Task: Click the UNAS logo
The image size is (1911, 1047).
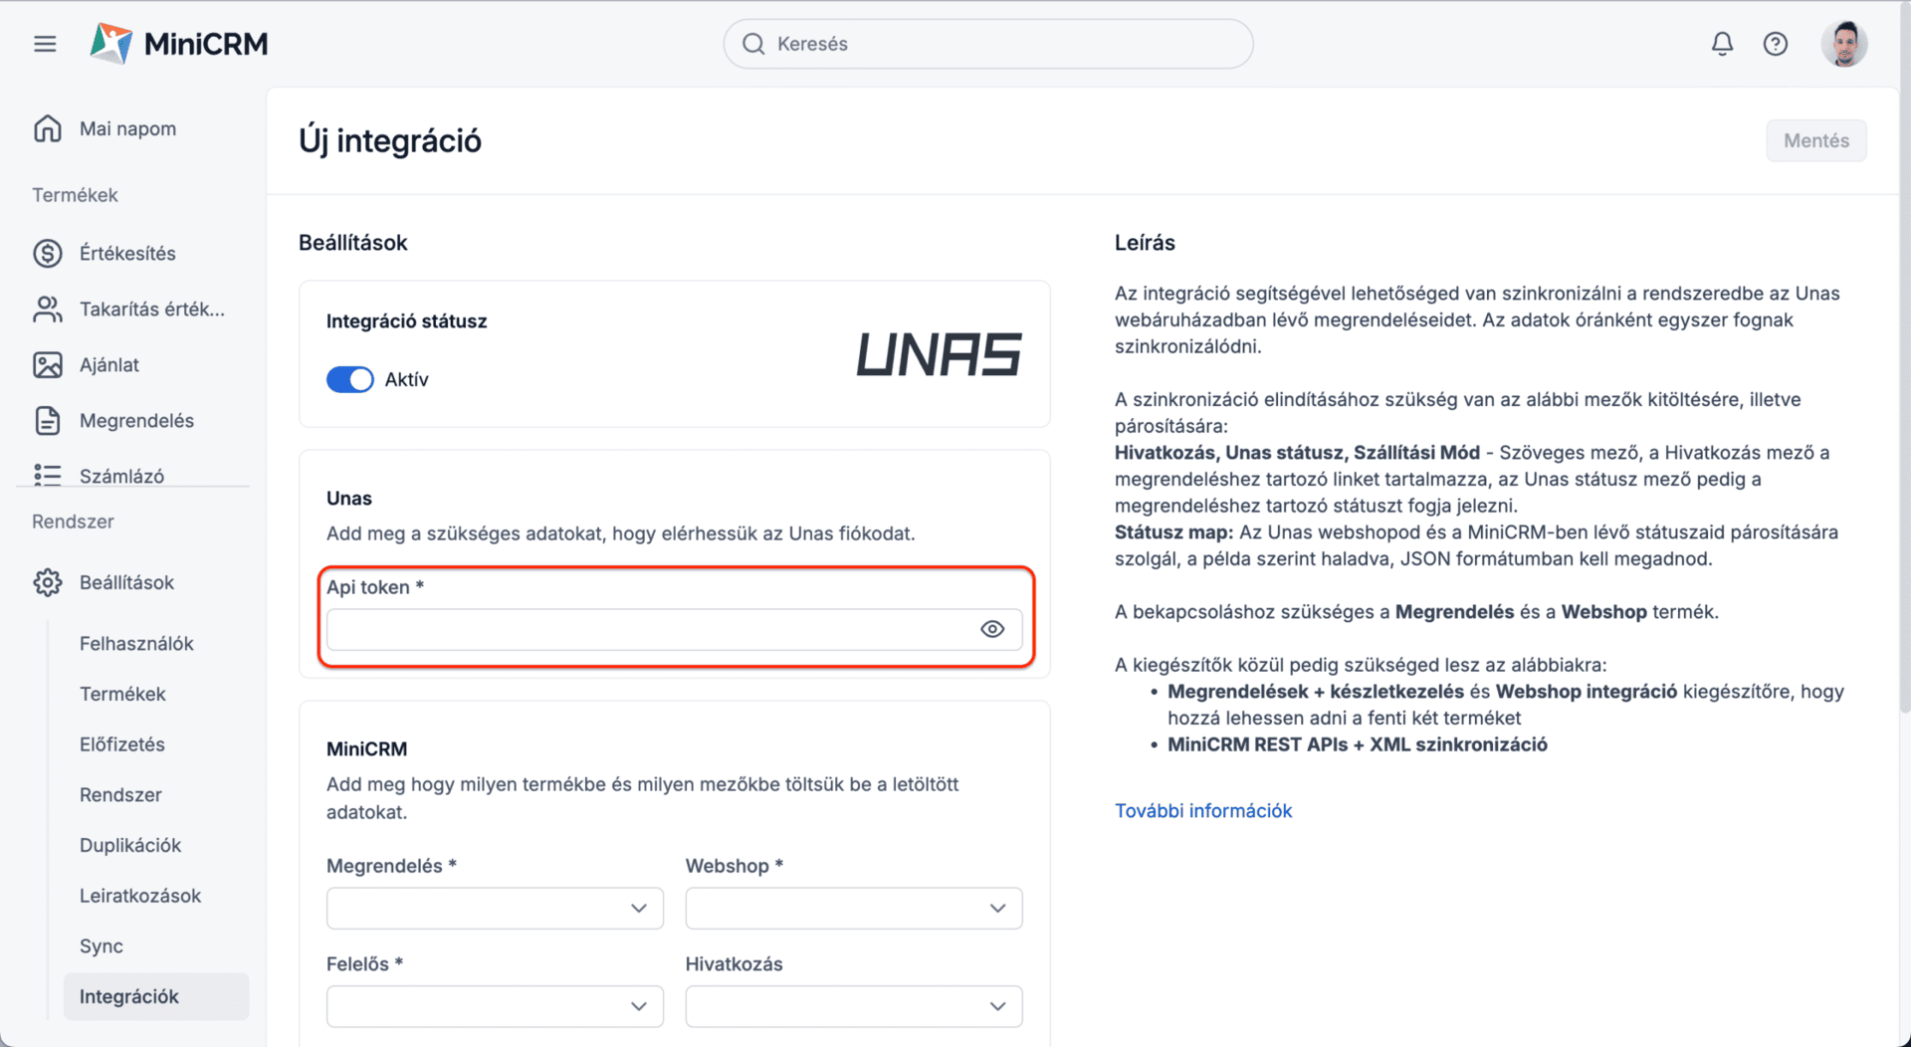Action: click(939, 354)
